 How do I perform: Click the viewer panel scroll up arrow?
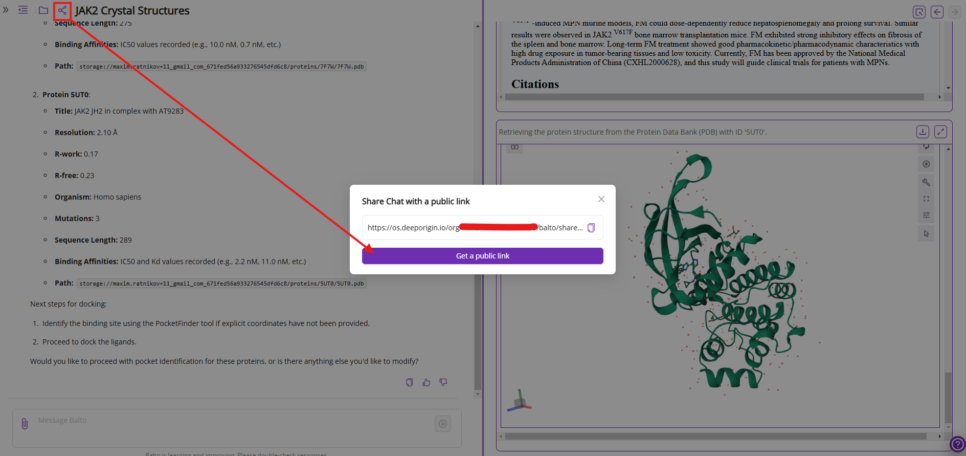tap(948, 149)
